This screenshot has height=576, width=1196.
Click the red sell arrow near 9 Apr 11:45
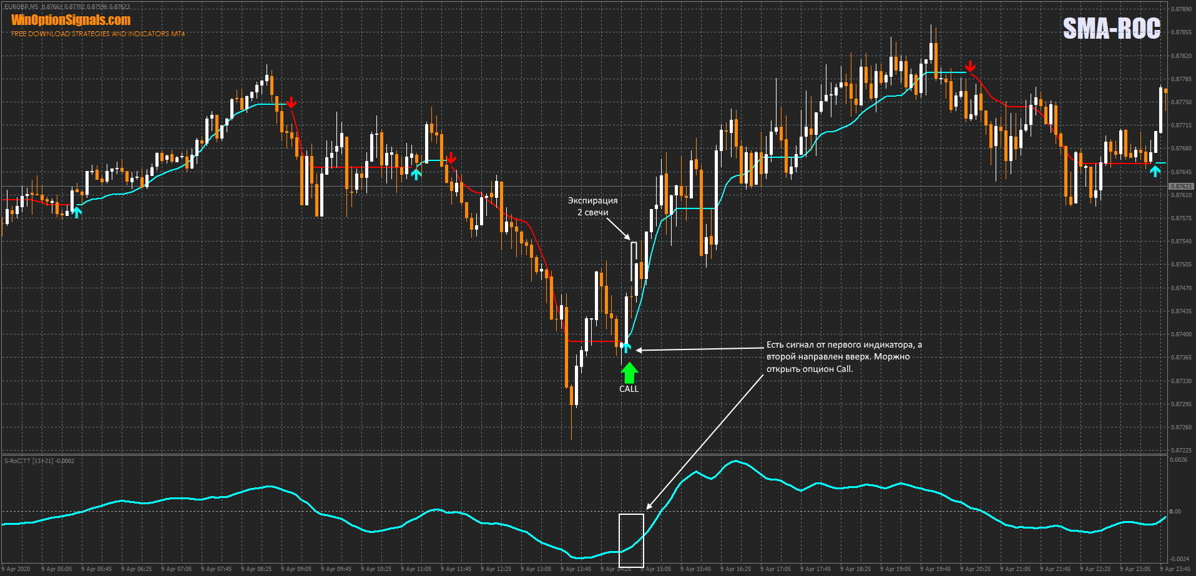tap(451, 158)
